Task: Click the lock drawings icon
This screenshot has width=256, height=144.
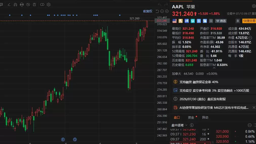Action: [22, 5]
